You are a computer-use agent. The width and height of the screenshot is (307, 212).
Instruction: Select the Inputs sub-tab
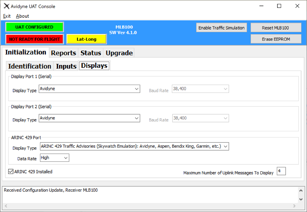pyautogui.click(x=66, y=66)
